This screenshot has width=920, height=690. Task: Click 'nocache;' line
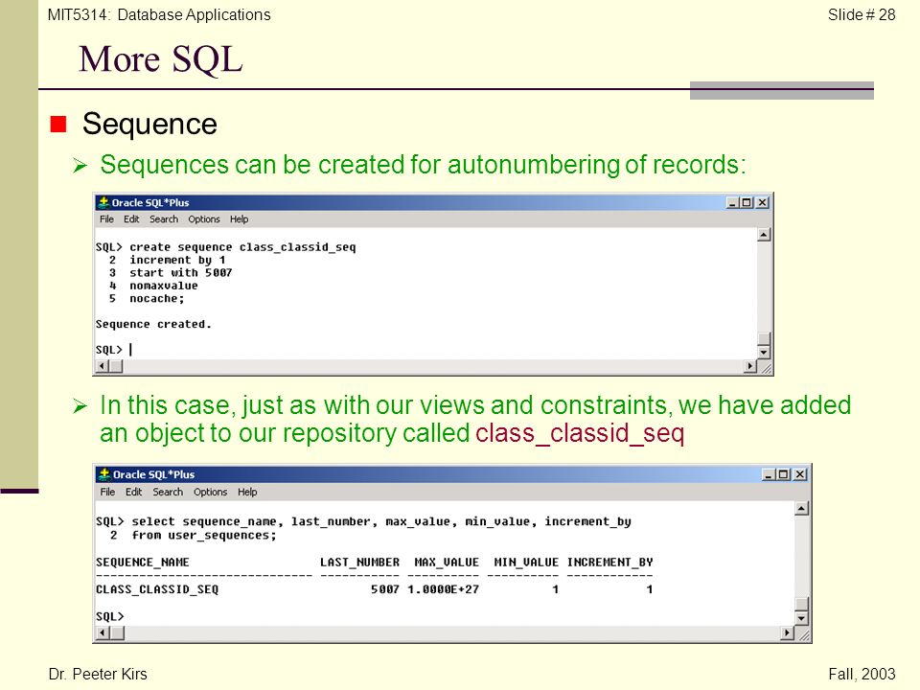click(156, 299)
